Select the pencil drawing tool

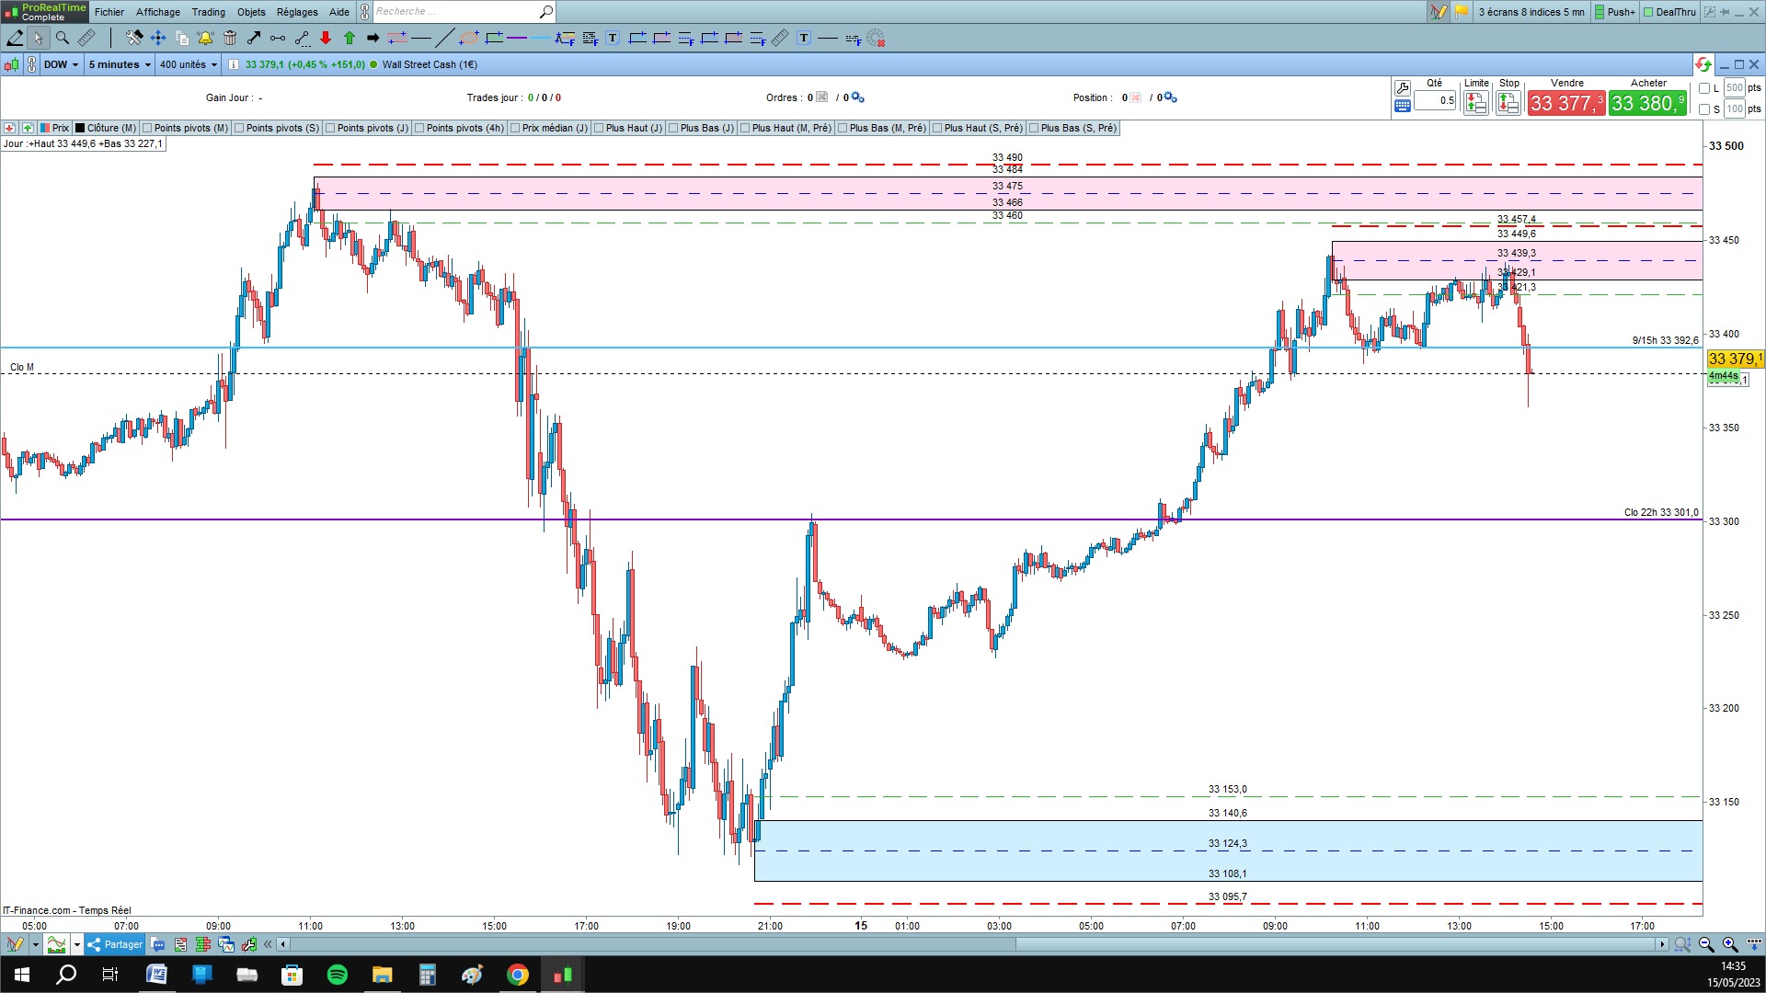pos(15,38)
